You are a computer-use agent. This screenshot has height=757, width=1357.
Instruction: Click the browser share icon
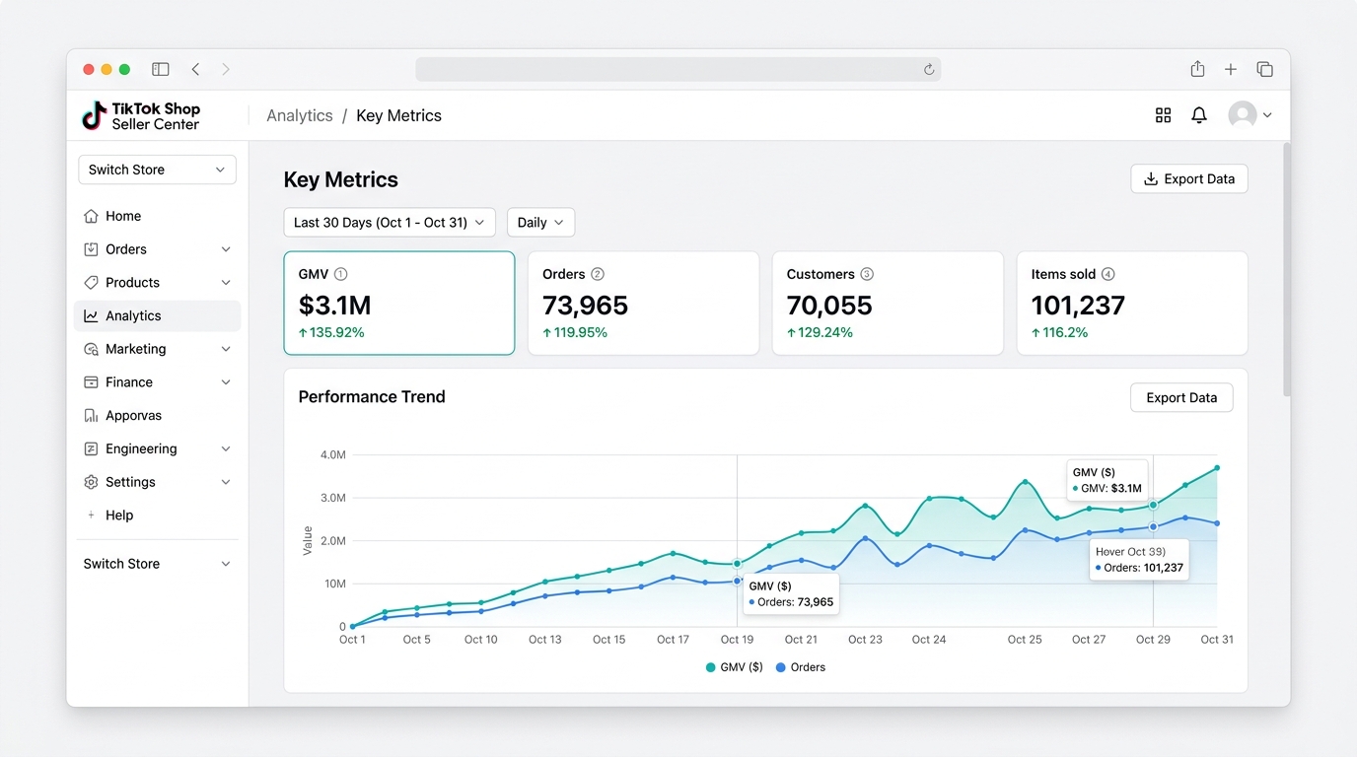point(1197,69)
